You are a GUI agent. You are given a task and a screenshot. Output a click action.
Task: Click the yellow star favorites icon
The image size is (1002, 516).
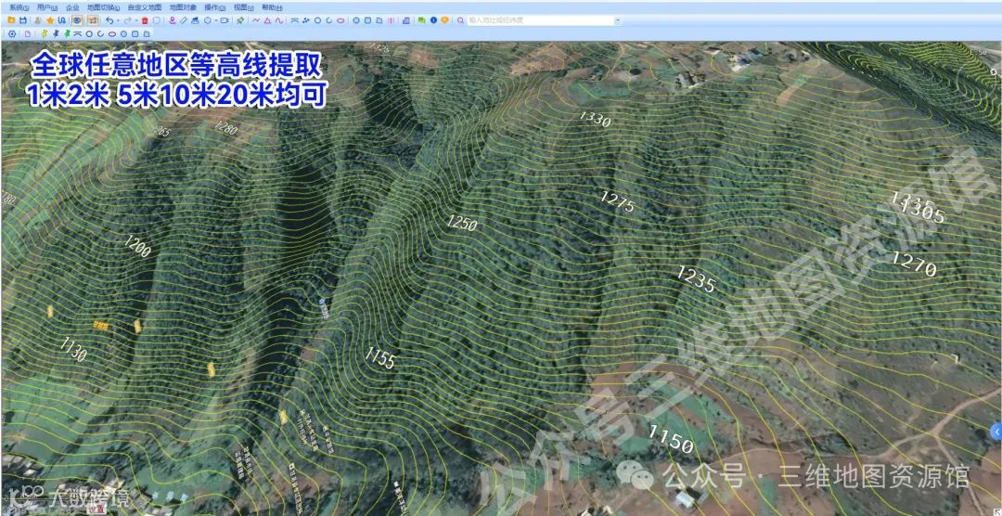[x=50, y=20]
